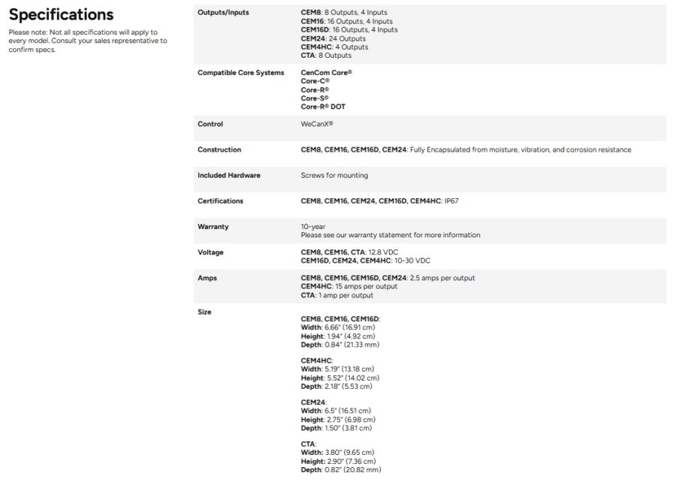
Task: Click the warranty statement information line
Action: coord(390,235)
